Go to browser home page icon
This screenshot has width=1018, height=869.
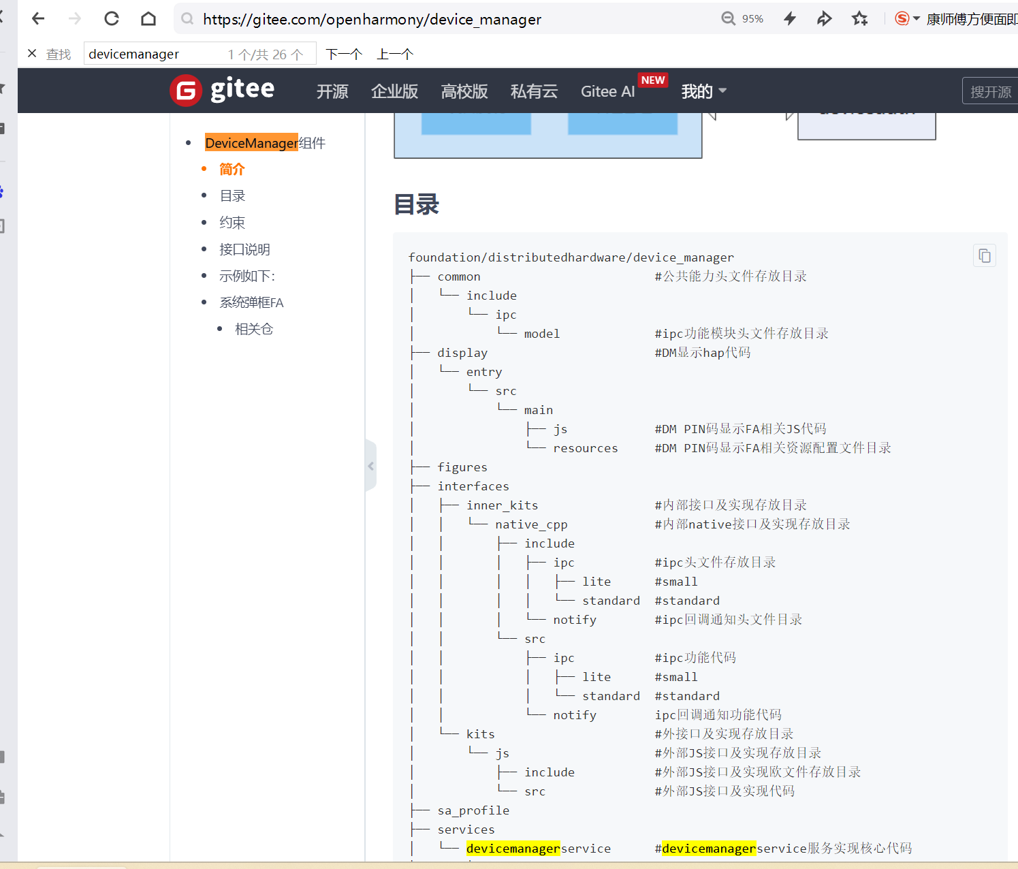(x=148, y=19)
